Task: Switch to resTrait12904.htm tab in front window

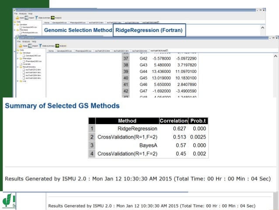Action: (x=139, y=51)
